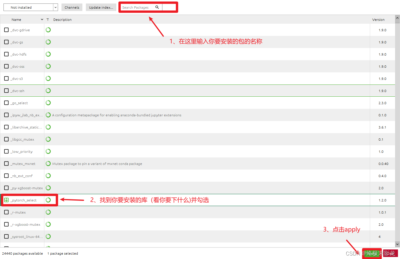Click the 24440 packages available status text
This screenshot has width=400, height=259.
click(x=22, y=254)
